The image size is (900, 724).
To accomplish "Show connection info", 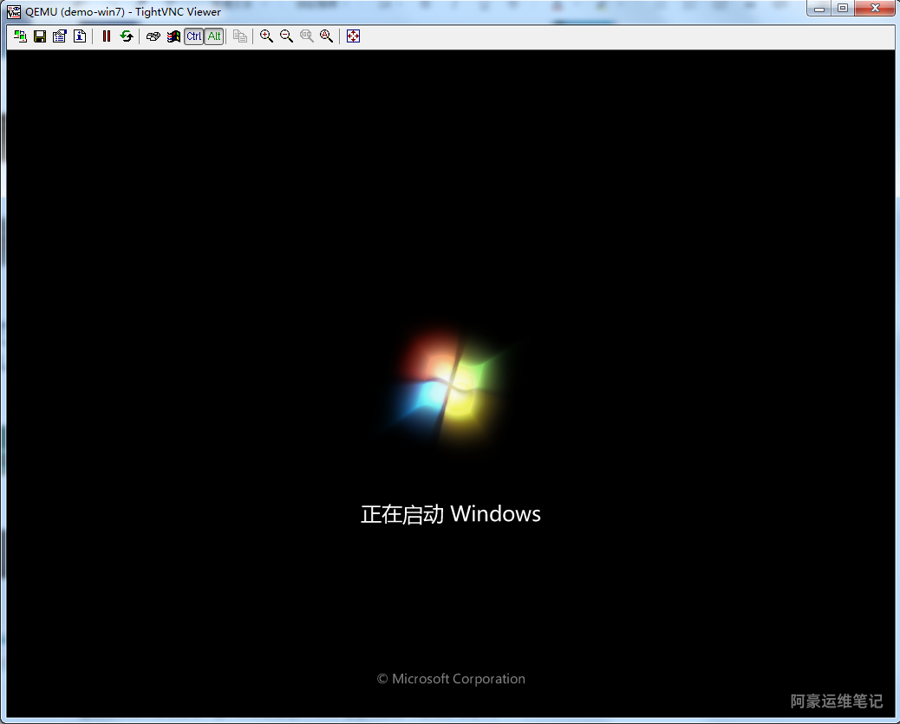I will [x=80, y=36].
